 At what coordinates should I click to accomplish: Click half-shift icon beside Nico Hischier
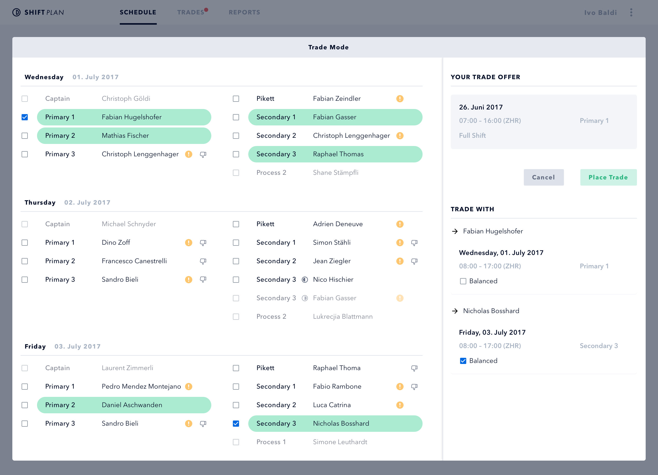click(305, 280)
